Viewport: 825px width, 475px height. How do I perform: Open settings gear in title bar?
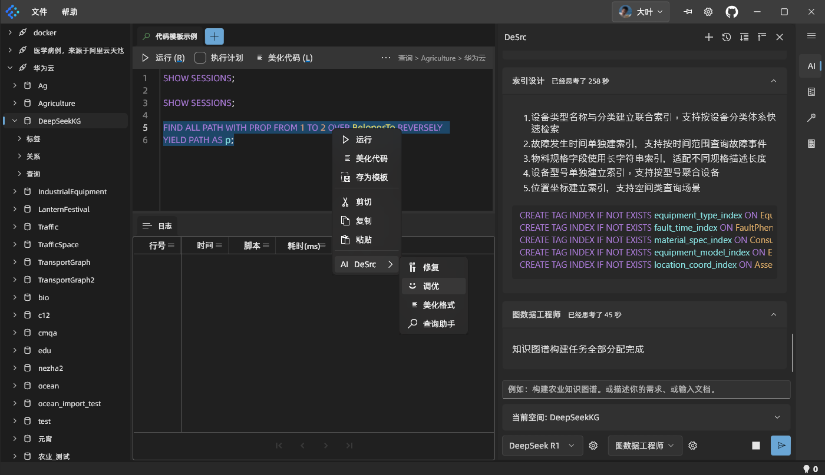[x=708, y=12]
